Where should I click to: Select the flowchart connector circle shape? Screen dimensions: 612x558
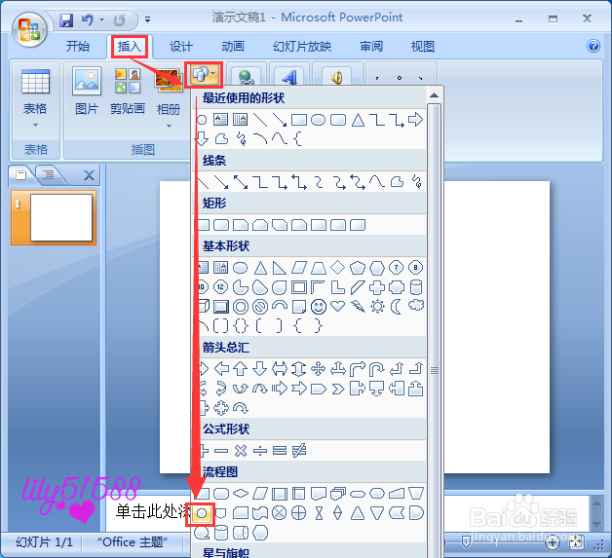202,513
